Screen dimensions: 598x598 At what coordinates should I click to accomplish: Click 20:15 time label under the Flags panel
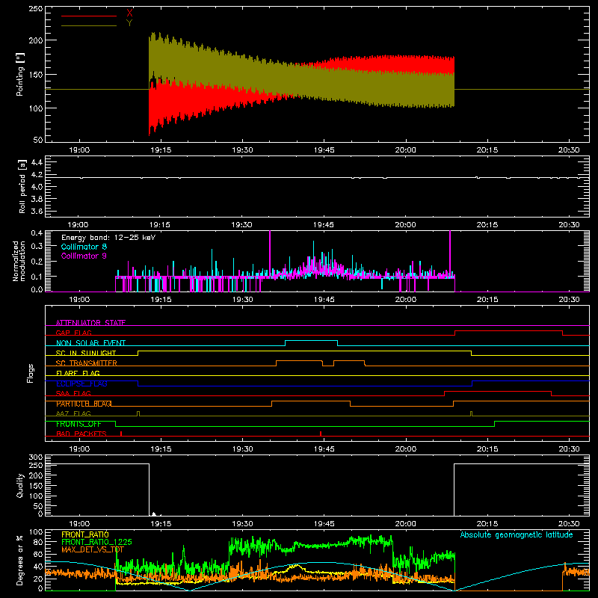487,449
